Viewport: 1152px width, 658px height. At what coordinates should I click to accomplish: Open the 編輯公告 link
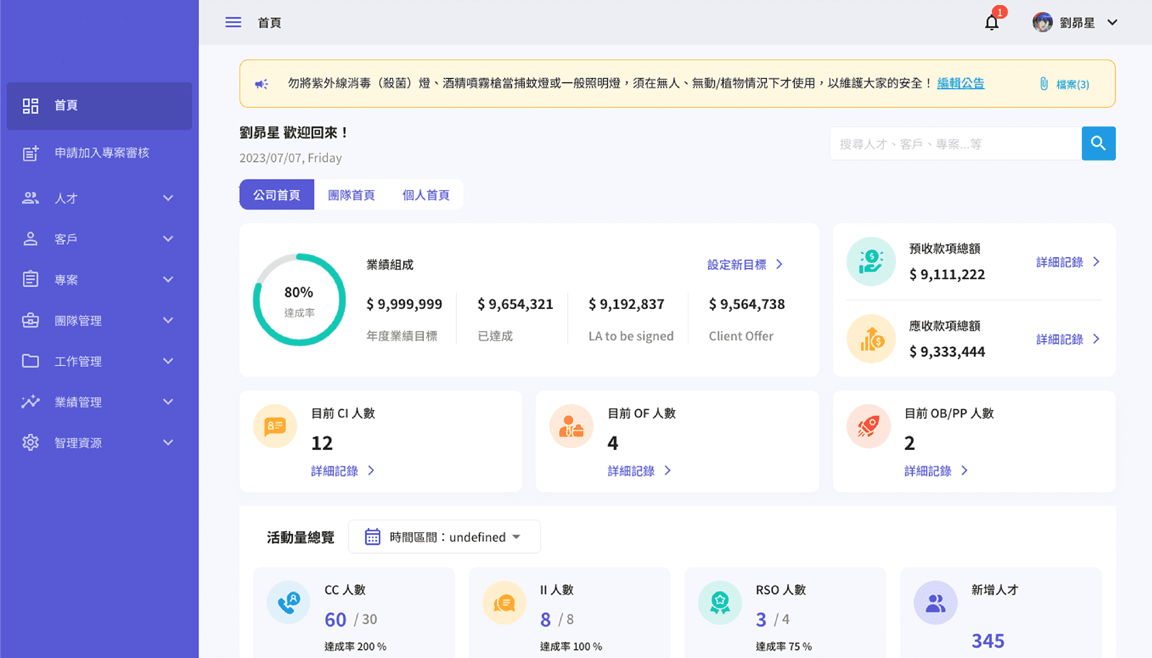(x=960, y=83)
